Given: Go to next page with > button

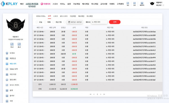Looking at the screenshot, I should click(101, 94).
